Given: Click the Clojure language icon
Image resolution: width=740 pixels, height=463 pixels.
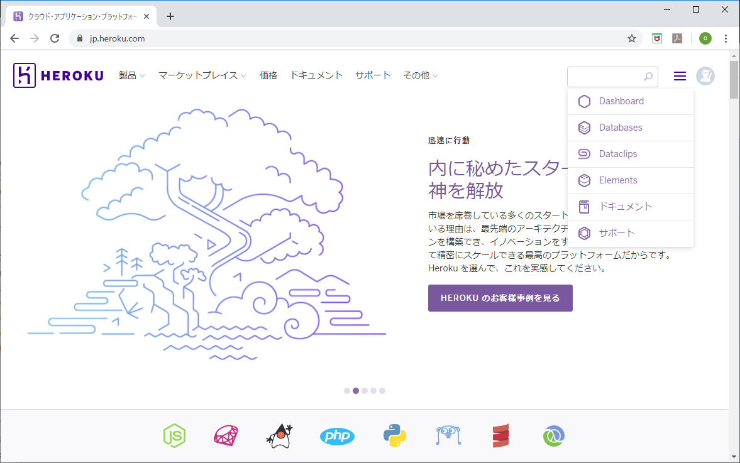Looking at the screenshot, I should [x=553, y=435].
